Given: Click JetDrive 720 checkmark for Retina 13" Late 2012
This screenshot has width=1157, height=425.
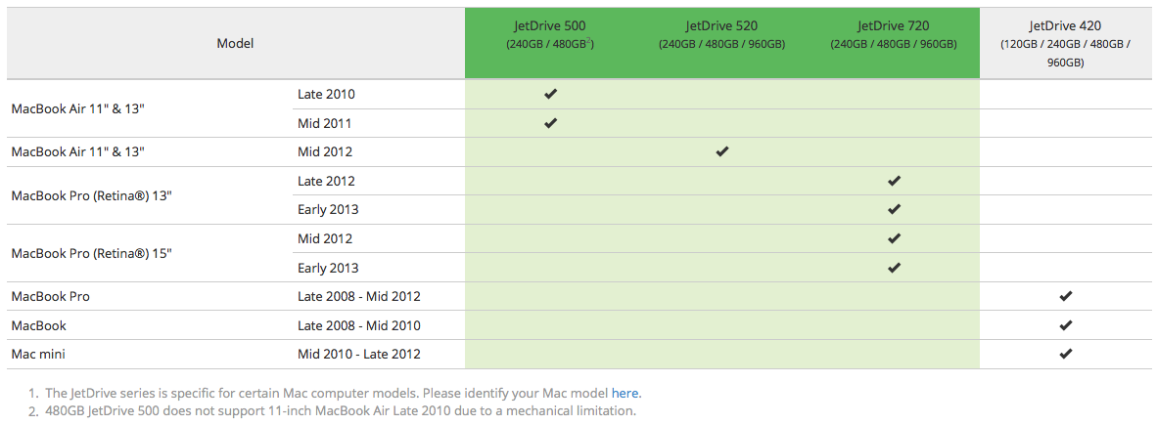Looking at the screenshot, I should coord(894,181).
